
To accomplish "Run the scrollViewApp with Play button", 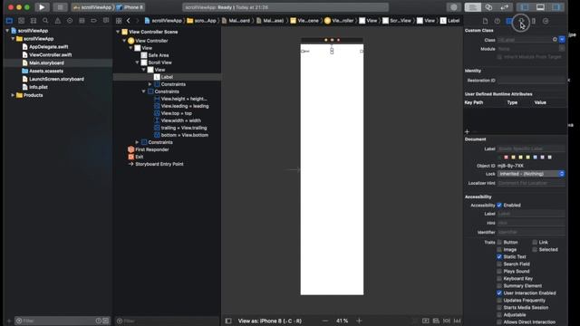I will pos(42,7).
